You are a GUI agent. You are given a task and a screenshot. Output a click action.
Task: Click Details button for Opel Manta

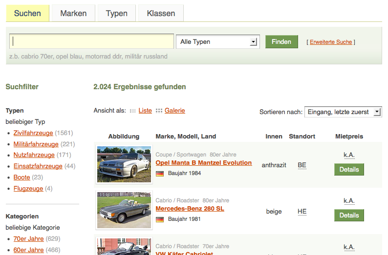(x=349, y=170)
